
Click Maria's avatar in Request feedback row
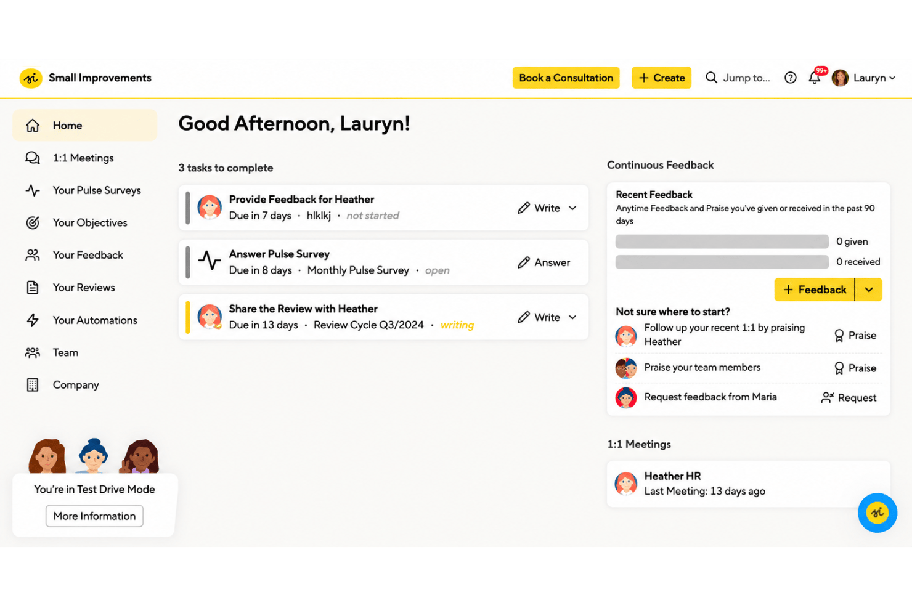626,397
